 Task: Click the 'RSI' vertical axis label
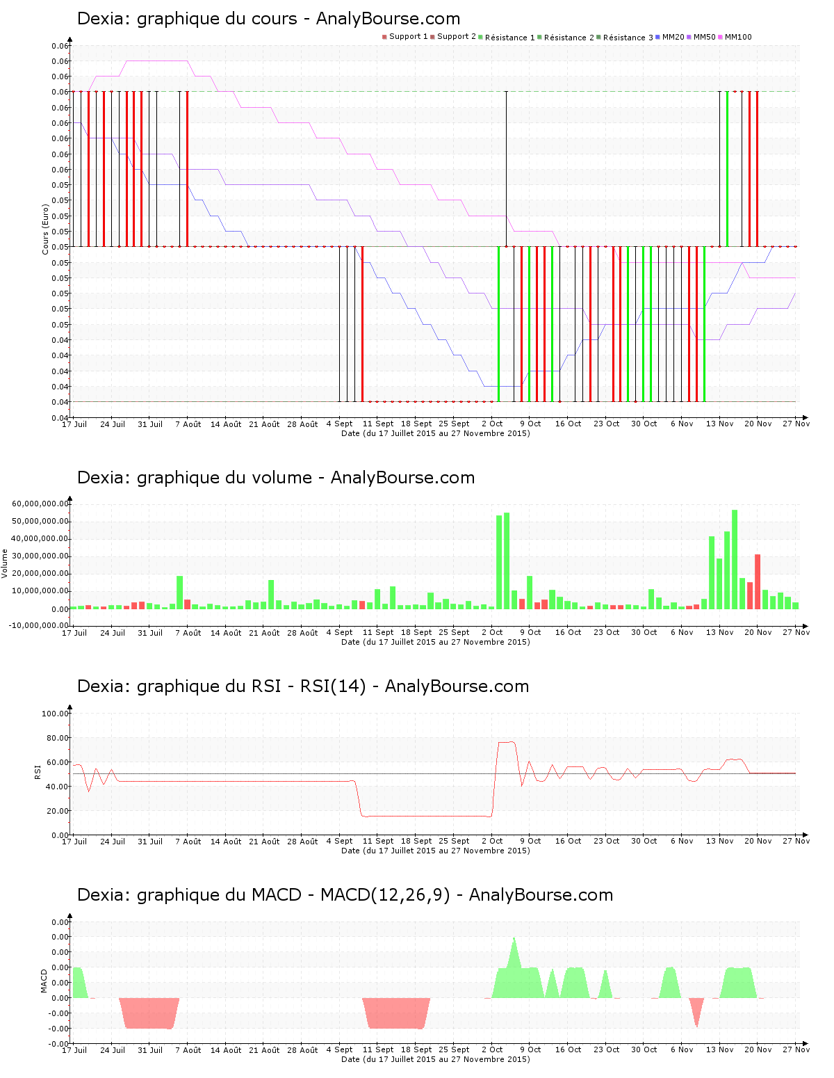click(x=38, y=771)
